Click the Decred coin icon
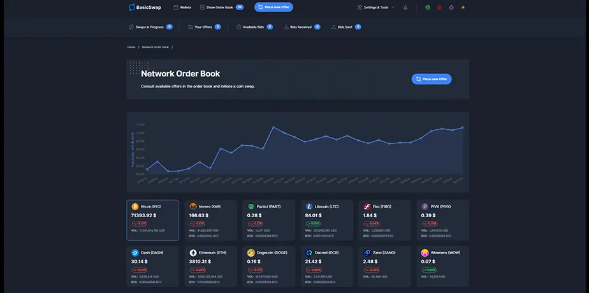This screenshot has height=293, width=589. 309,252
